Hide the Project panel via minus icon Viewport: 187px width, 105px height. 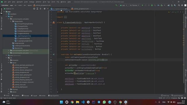(48, 9)
